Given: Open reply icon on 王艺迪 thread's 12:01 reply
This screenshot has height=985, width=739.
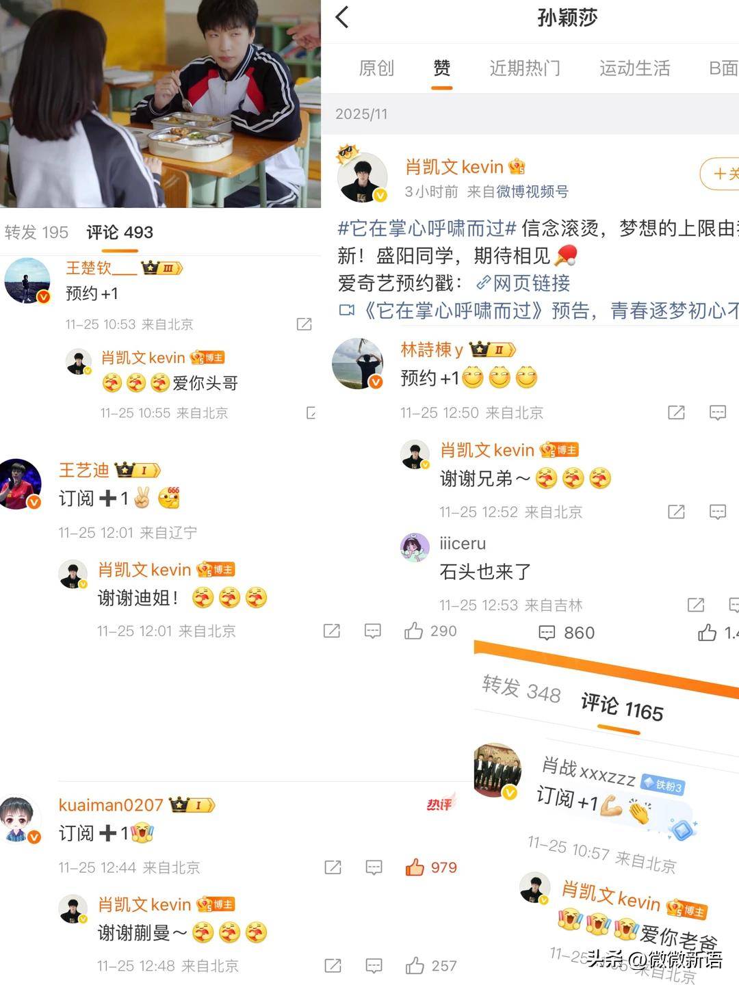Looking at the screenshot, I should [x=373, y=631].
